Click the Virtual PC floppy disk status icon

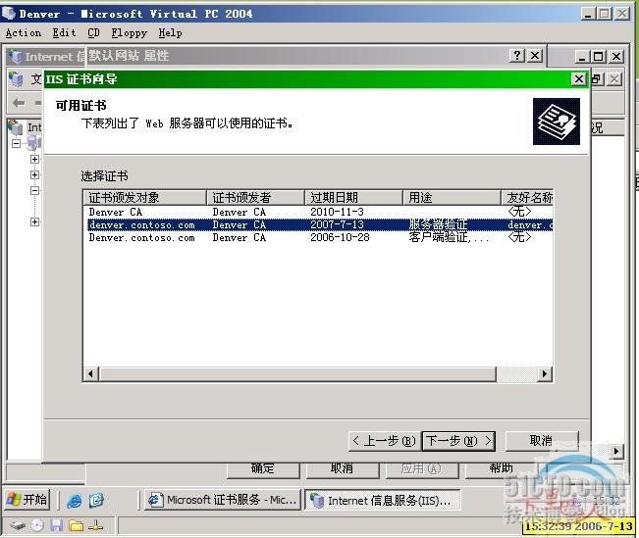point(56,526)
